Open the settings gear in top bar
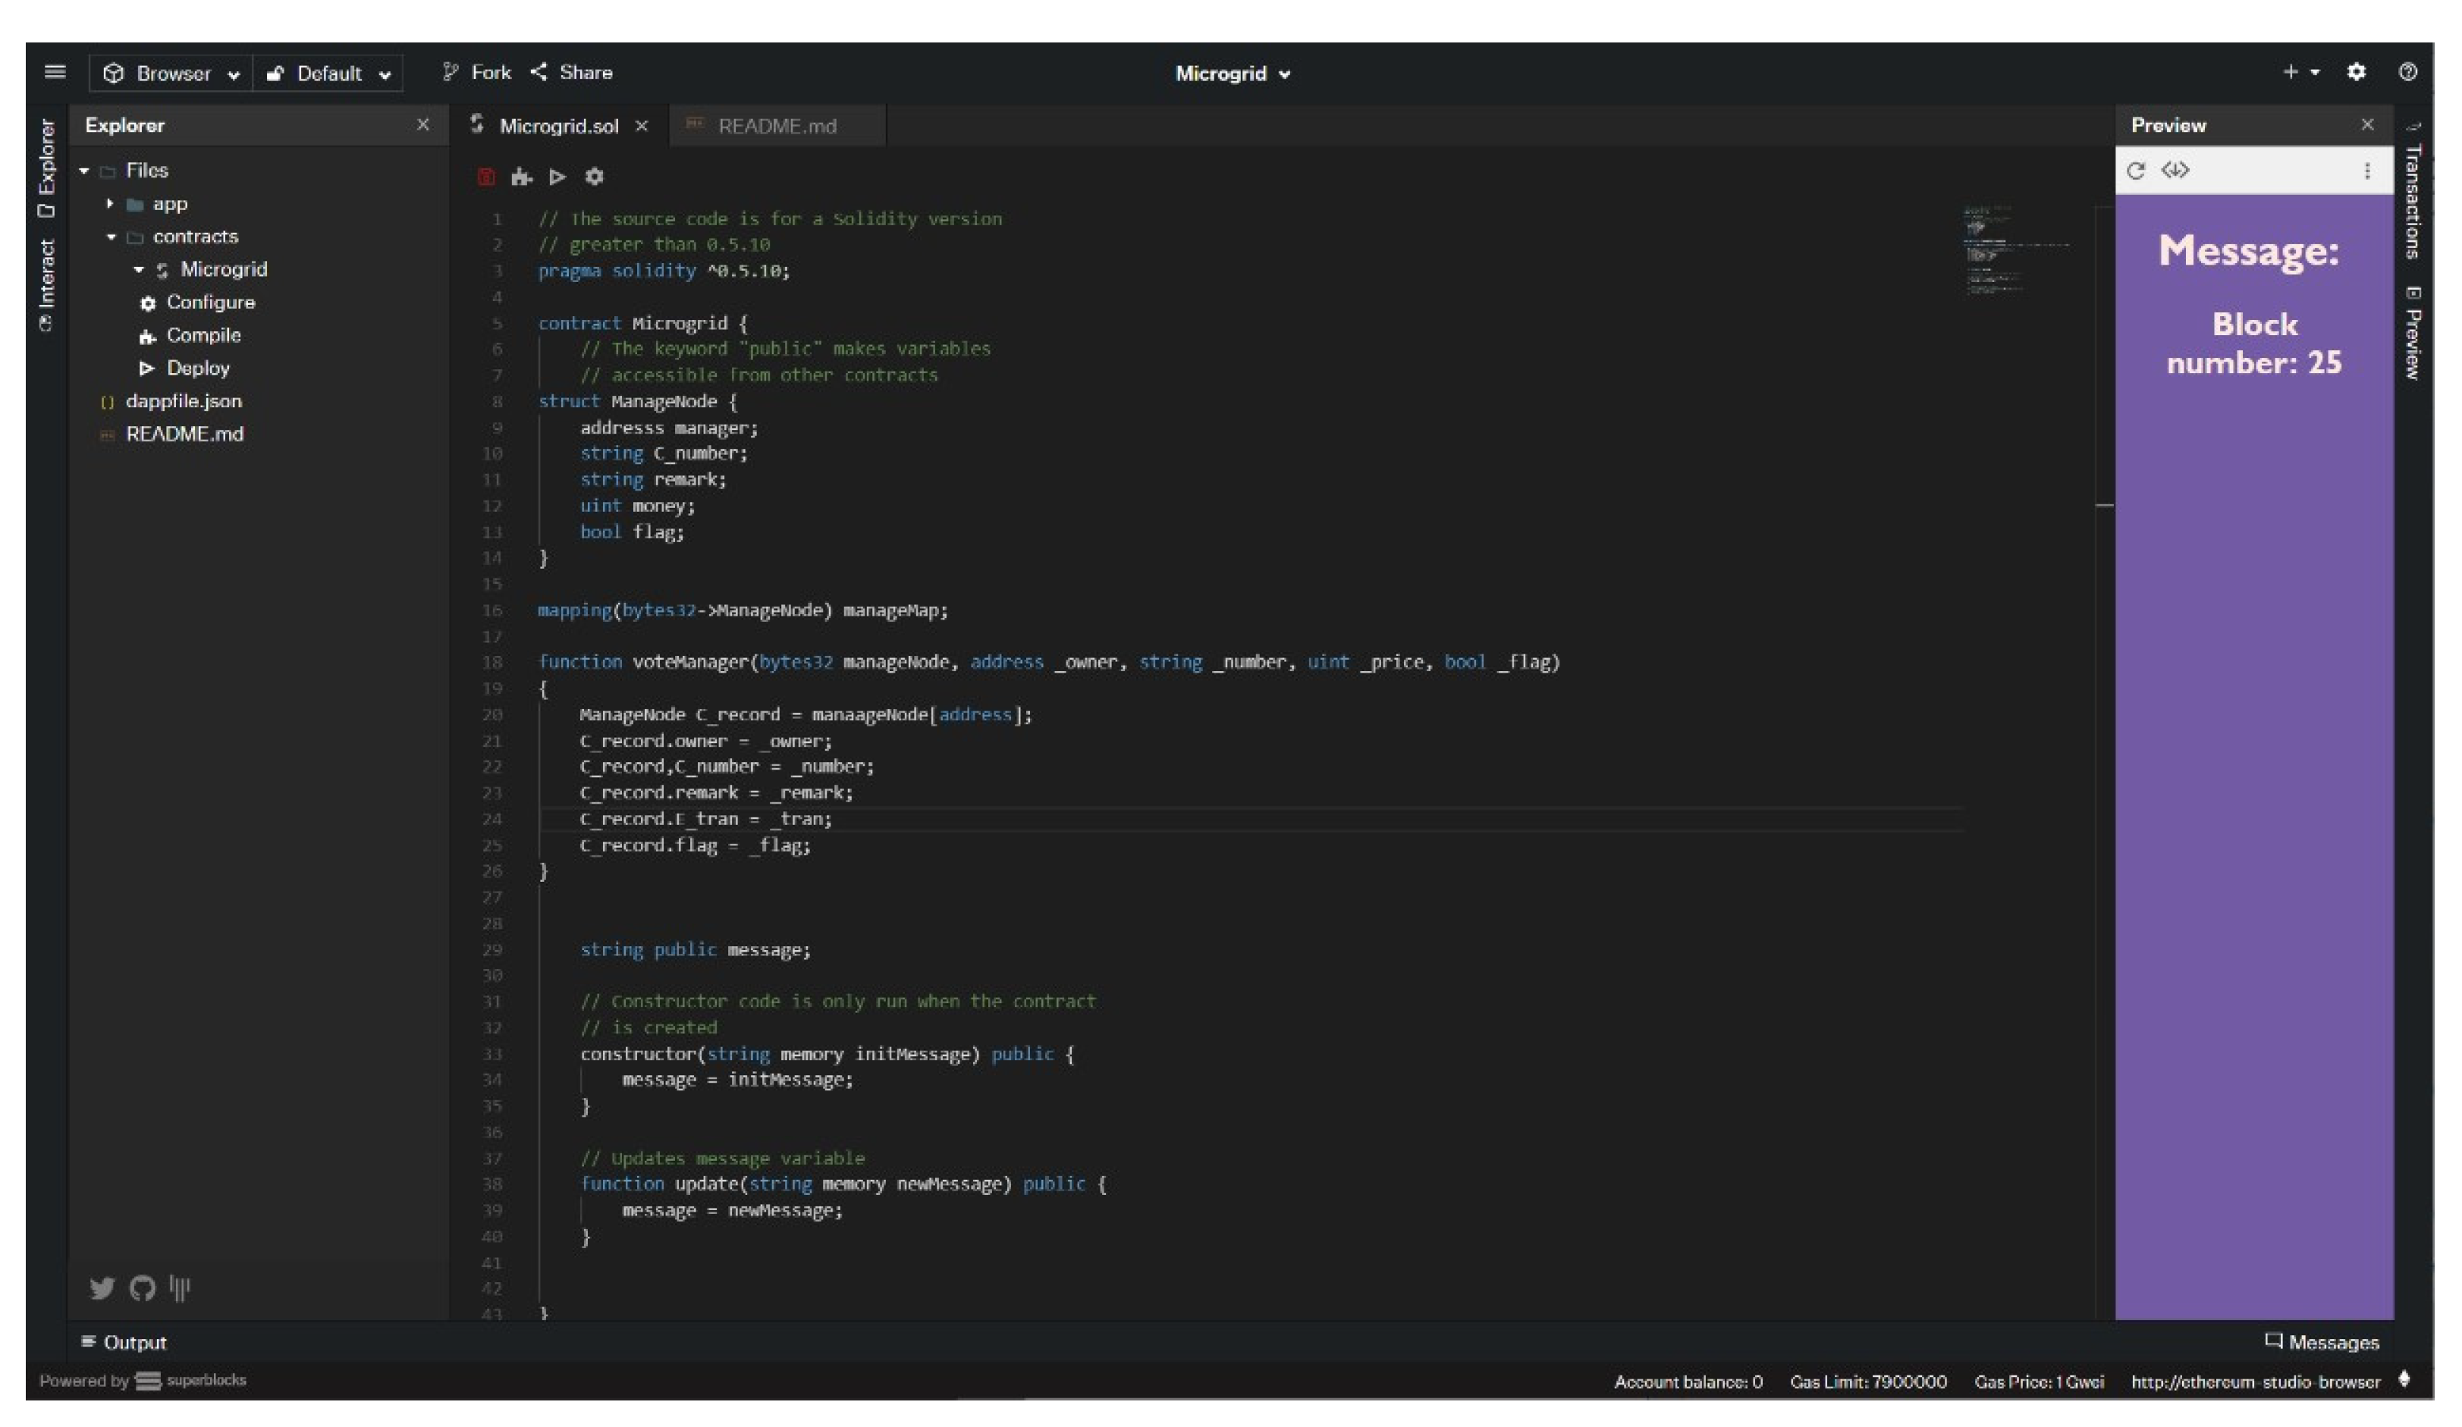2462x1427 pixels. pyautogui.click(x=2356, y=72)
